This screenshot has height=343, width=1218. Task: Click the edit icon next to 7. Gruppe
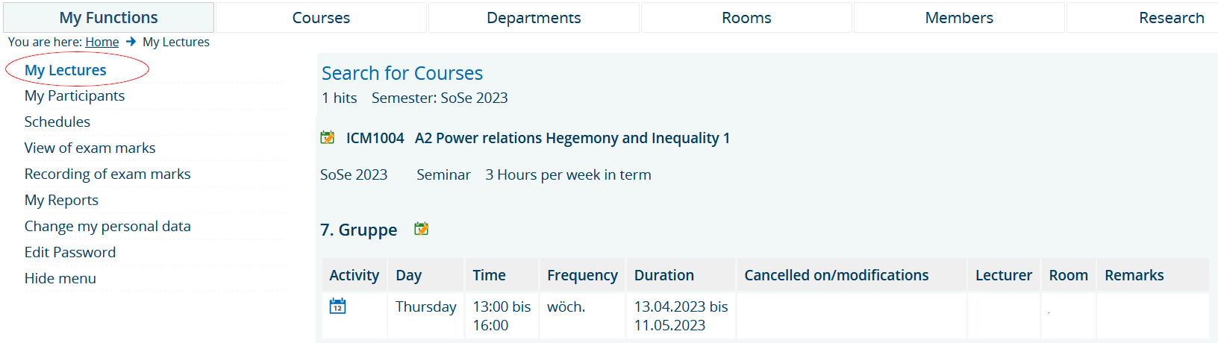pos(422,229)
